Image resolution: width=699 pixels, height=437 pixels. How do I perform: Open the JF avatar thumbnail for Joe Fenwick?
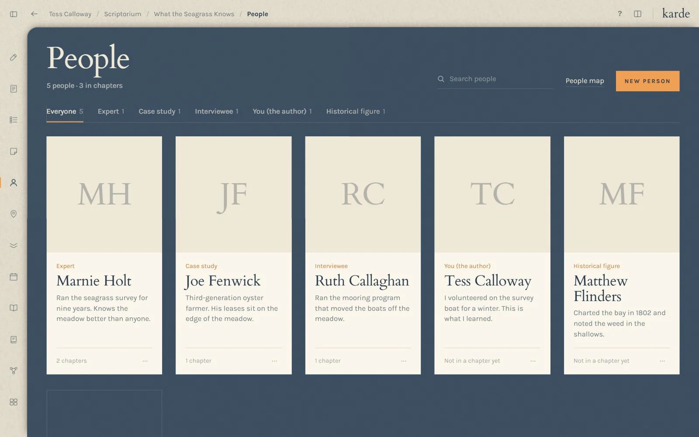pyautogui.click(x=234, y=194)
